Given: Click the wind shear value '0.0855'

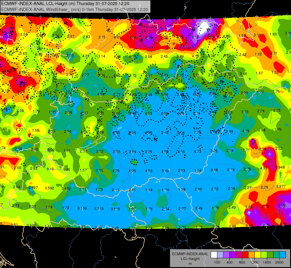Looking at the screenshot, I should [65, 227].
